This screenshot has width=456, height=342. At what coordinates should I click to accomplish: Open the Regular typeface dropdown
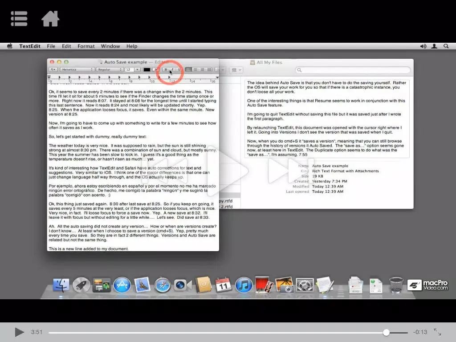(x=110, y=69)
